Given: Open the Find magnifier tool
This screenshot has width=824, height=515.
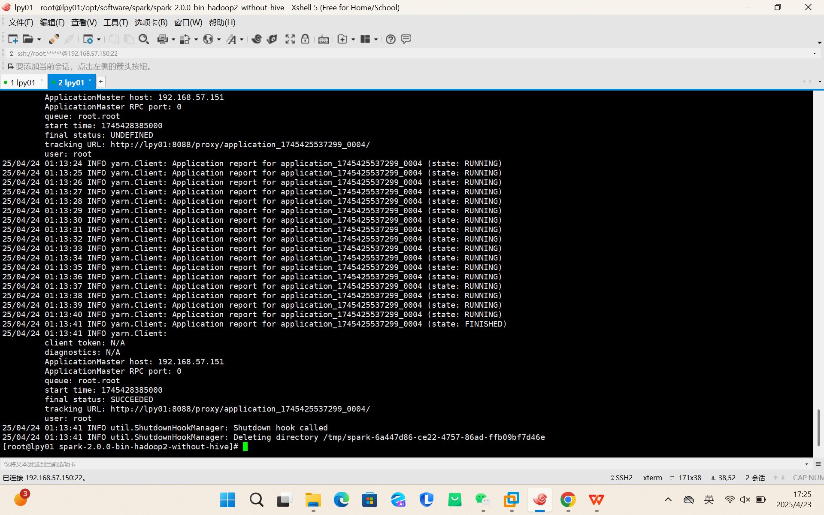Looking at the screenshot, I should 144,39.
